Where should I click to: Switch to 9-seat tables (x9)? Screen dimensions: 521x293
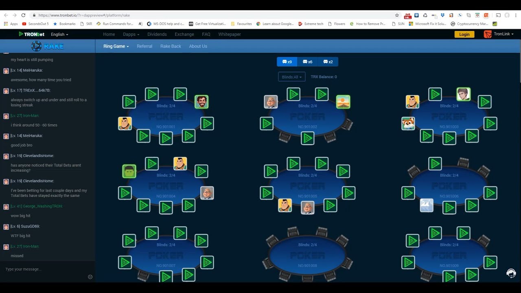click(287, 62)
